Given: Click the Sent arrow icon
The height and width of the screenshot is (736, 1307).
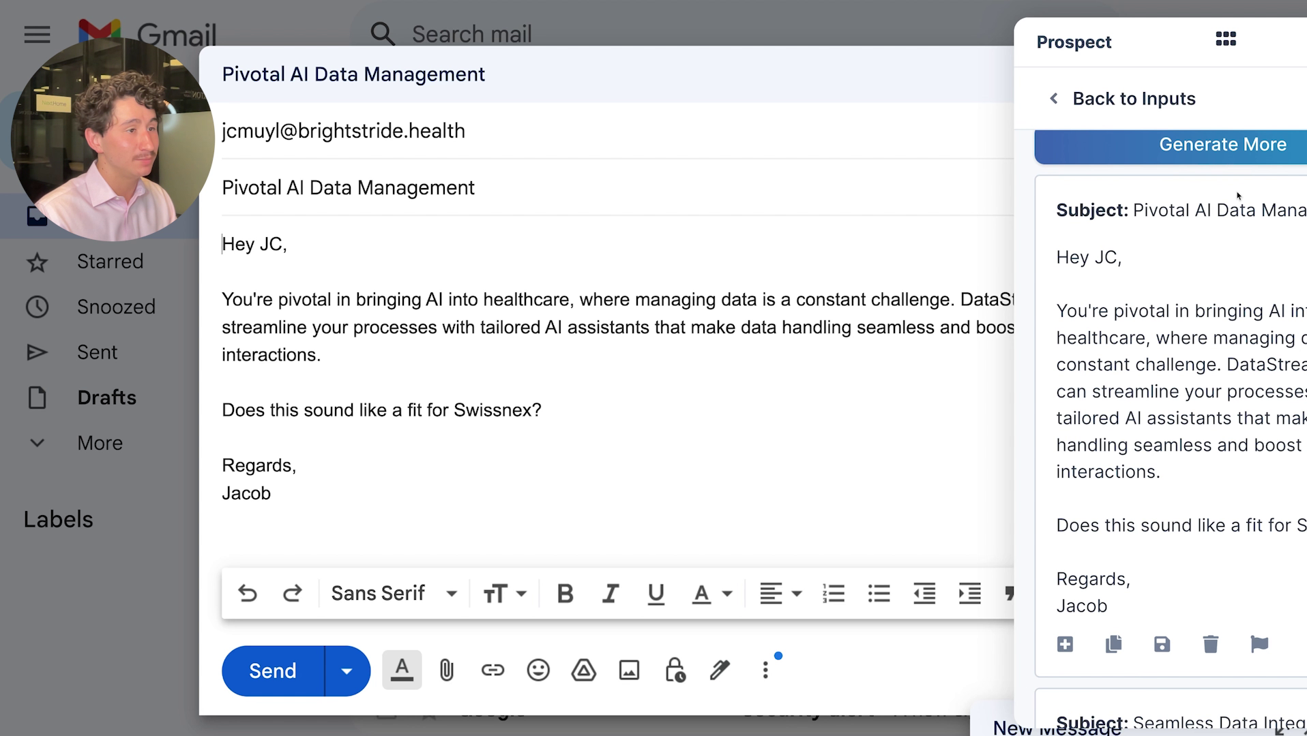Looking at the screenshot, I should (x=37, y=352).
